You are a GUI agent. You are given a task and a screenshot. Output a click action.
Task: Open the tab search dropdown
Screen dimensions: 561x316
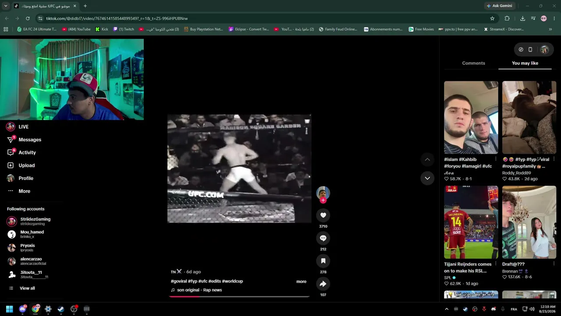(6, 6)
